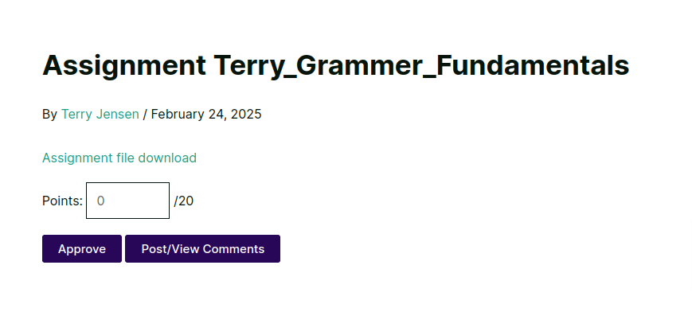Image resolution: width=692 pixels, height=312 pixels.
Task: Click the word 'By' before author name
Action: 49,115
